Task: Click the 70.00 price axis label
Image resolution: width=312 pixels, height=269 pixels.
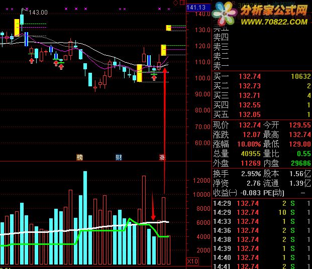Action: (x=202, y=126)
